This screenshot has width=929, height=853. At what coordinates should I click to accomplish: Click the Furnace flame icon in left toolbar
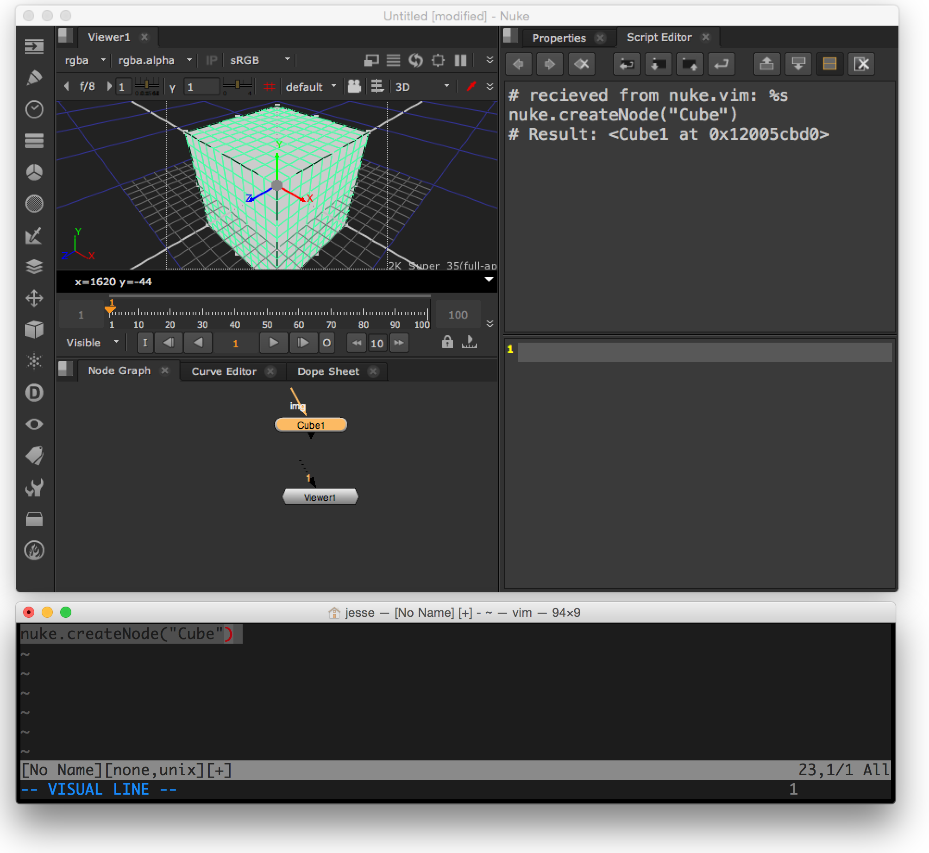coord(34,550)
